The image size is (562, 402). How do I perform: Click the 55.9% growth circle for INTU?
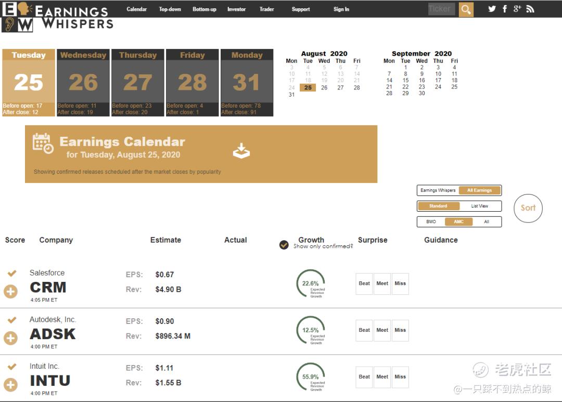(311, 377)
